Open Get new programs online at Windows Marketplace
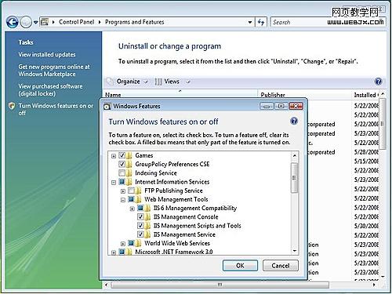 [x=54, y=71]
